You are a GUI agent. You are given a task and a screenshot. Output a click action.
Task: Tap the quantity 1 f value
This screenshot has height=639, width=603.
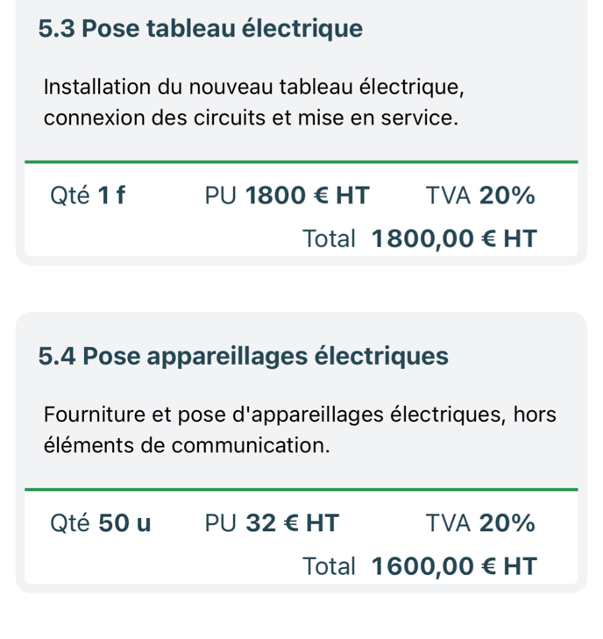pos(111,195)
